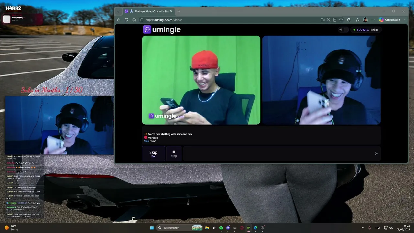Click the umingle.com address bar

point(230,20)
